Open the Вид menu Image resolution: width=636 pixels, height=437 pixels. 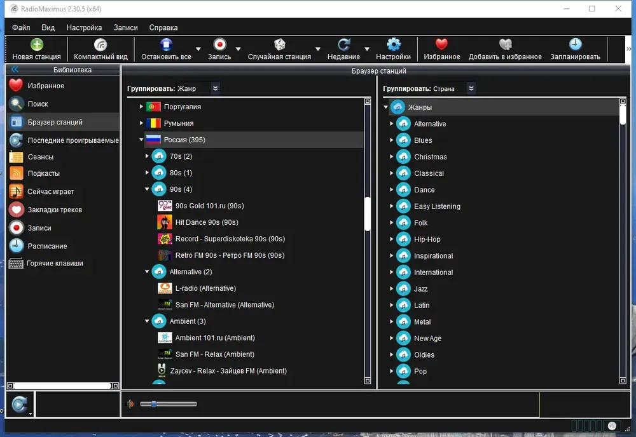click(48, 27)
